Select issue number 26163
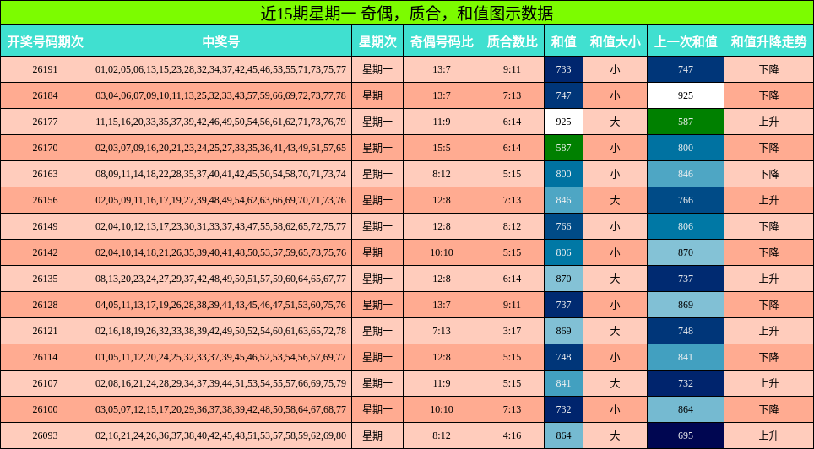Image resolution: width=814 pixels, height=449 pixels. 45,174
